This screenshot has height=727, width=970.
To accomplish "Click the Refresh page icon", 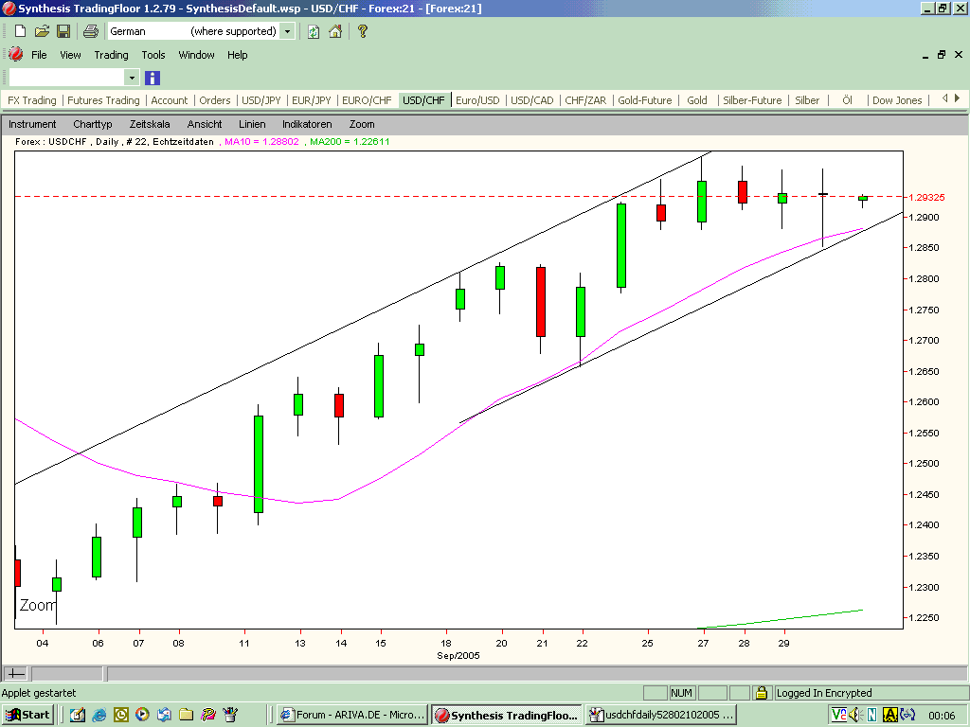I will (x=314, y=31).
